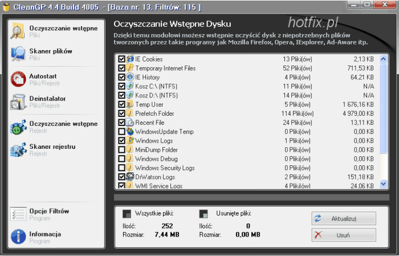Click the blue Informacja icon
The width and height of the screenshot is (399, 256).
[18, 237]
